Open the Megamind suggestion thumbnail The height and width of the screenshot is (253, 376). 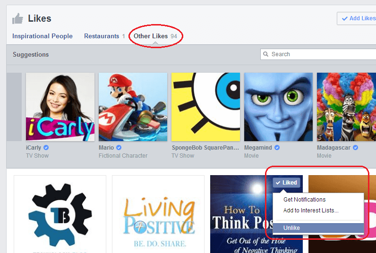(278, 107)
